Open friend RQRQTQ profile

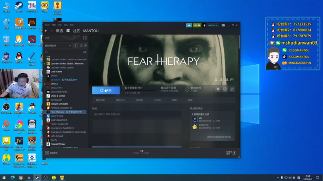click(203, 125)
